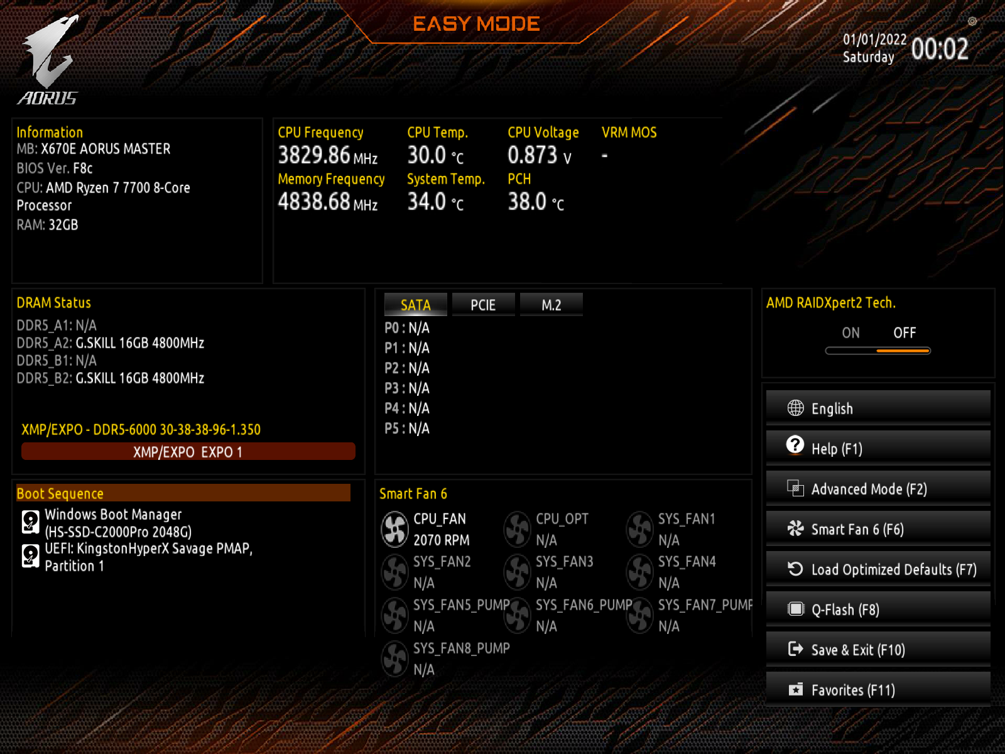Screen dimensions: 1005x754
Task: Open Smart Fan 6 (F6) settings
Action: click(x=878, y=528)
